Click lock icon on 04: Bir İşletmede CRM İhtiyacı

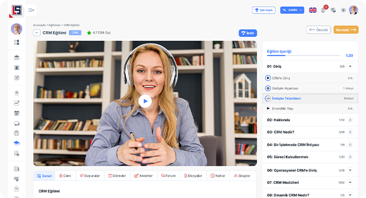[x=350, y=145]
